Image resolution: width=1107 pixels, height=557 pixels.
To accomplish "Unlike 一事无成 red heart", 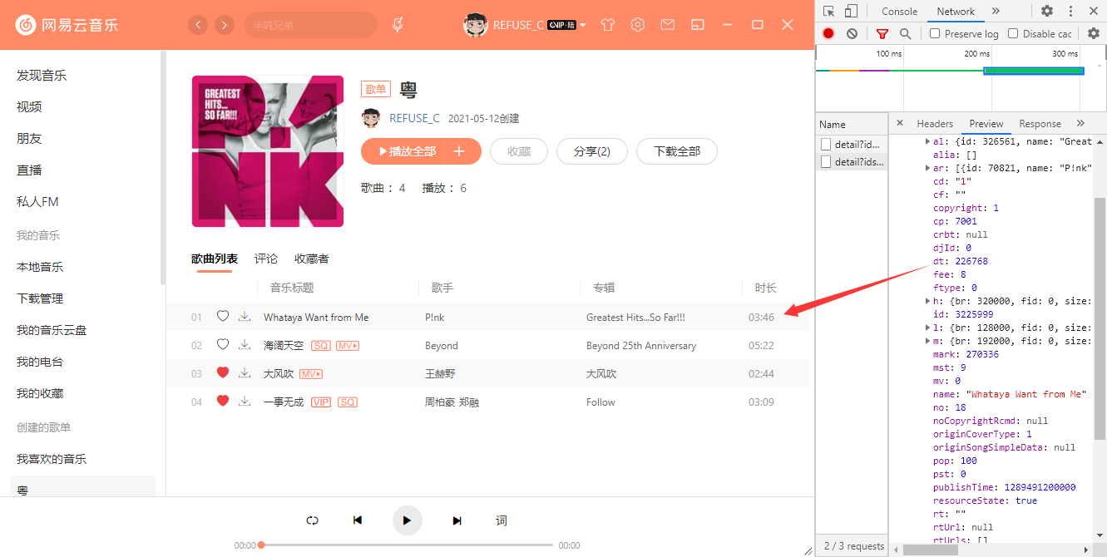I will [223, 401].
